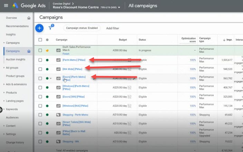Screen dimensions: 243x152
Task: Open Overview in the sidebar
Action: pos(11,18)
